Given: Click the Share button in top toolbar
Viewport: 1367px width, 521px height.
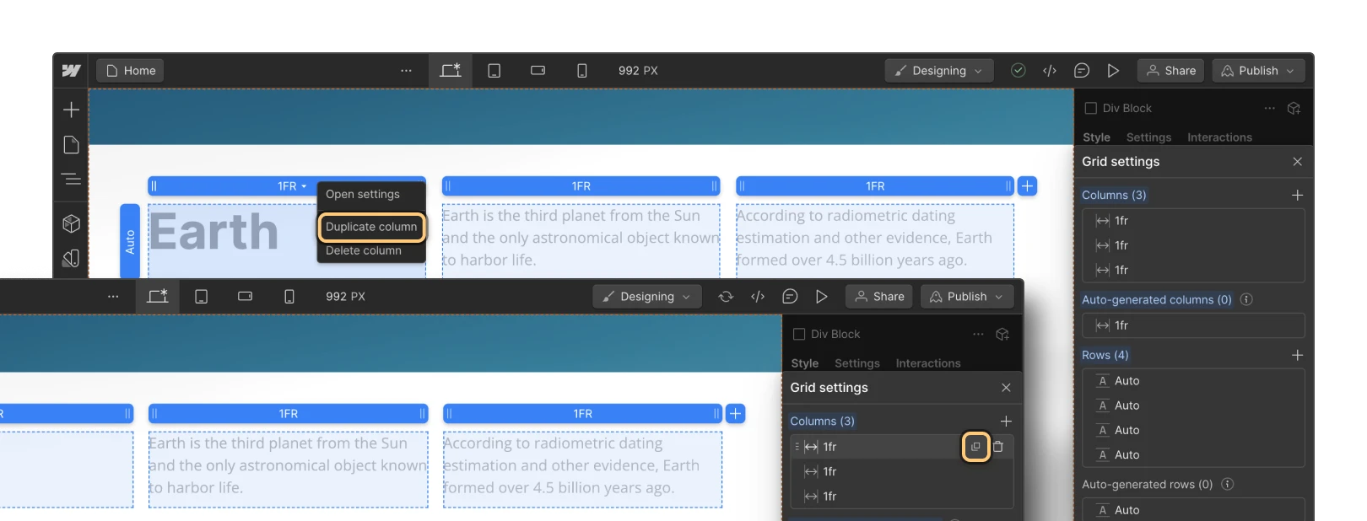Looking at the screenshot, I should pyautogui.click(x=1170, y=71).
